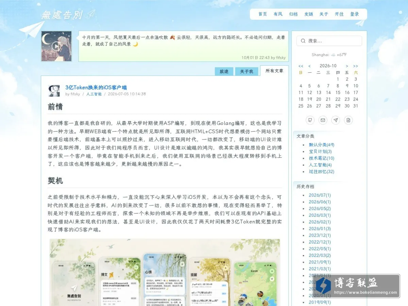This screenshot has width=408, height=306.
Task: Select the 所有文章 tab
Action: (x=274, y=71)
